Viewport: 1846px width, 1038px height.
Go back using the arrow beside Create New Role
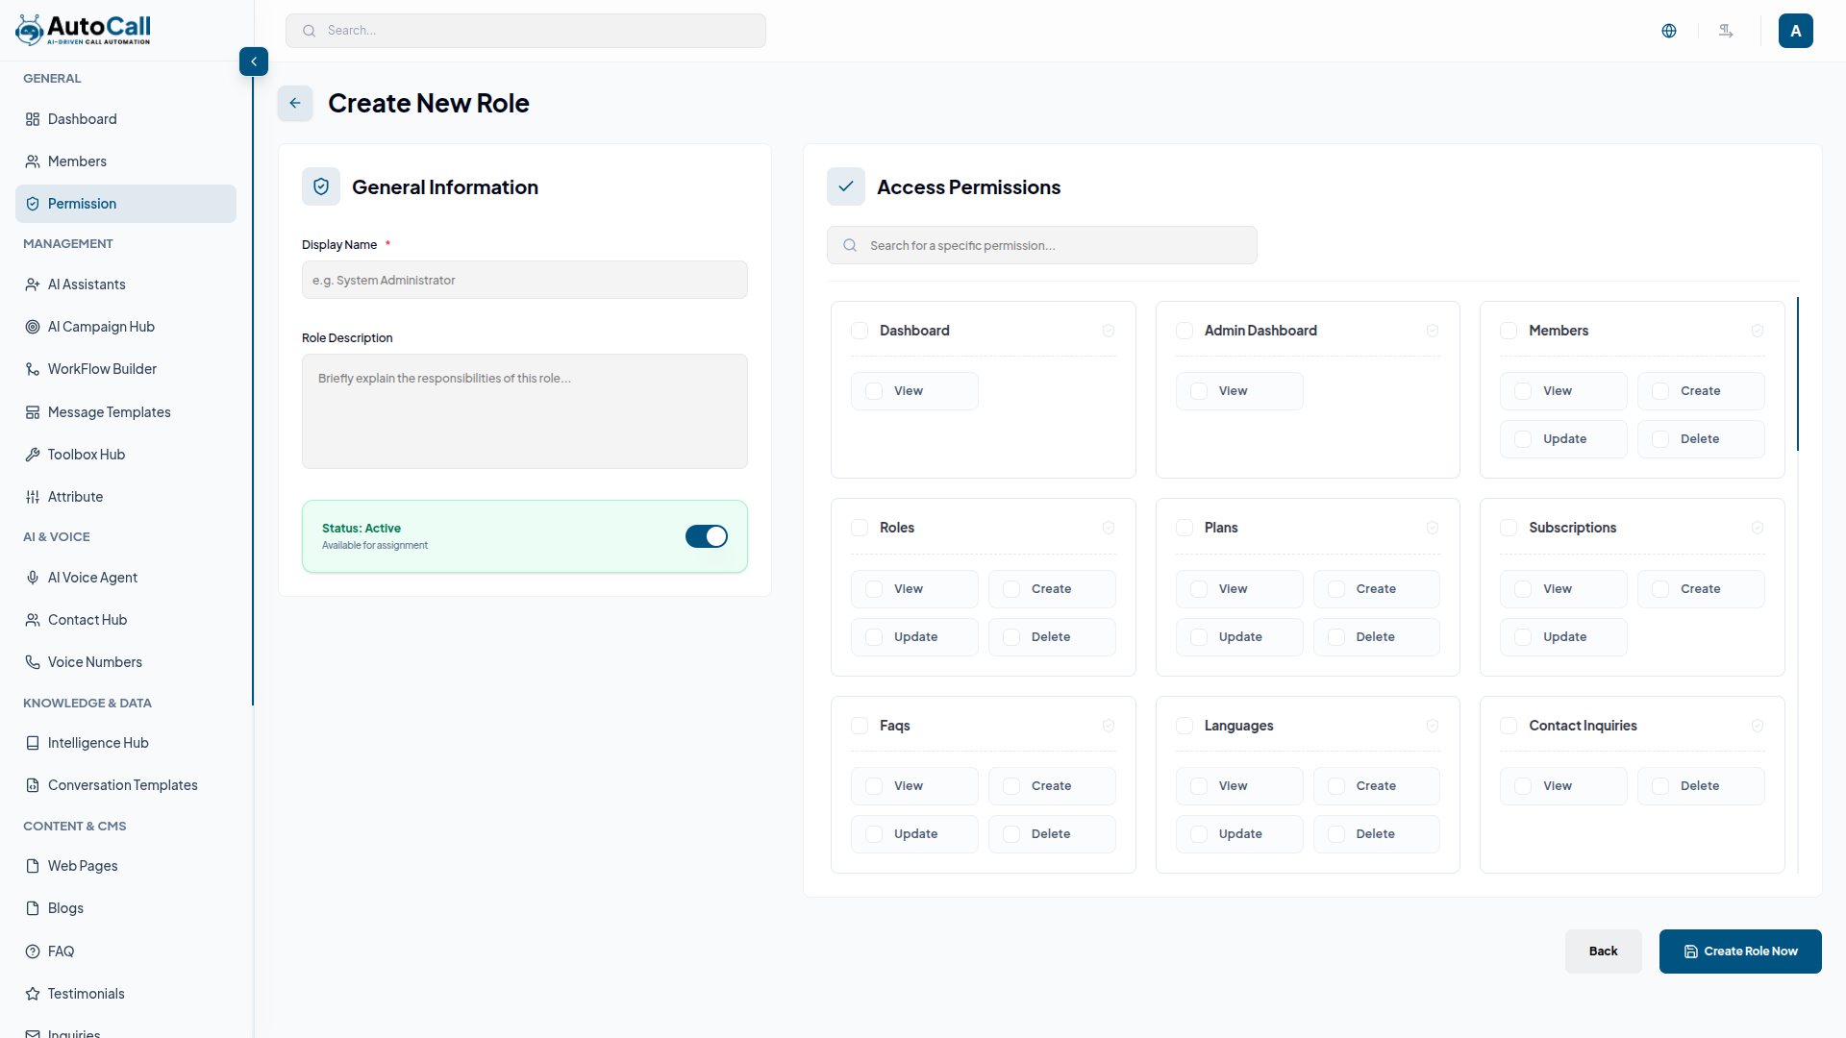295,103
